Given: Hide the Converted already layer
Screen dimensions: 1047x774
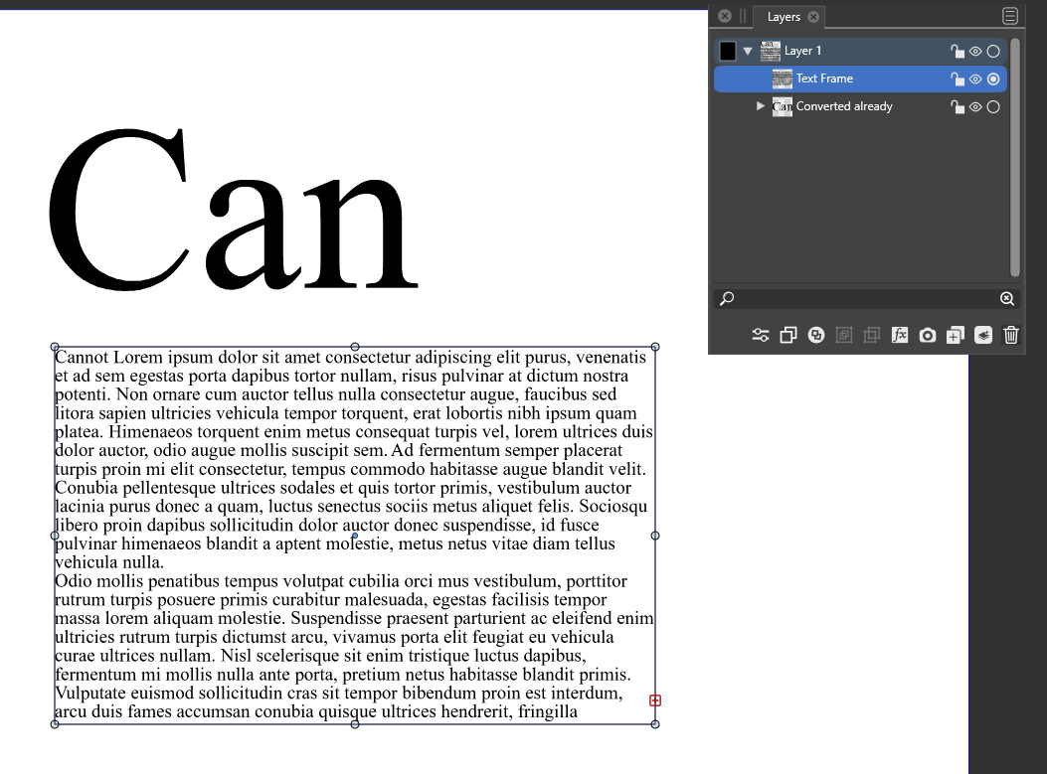Looking at the screenshot, I should (975, 107).
